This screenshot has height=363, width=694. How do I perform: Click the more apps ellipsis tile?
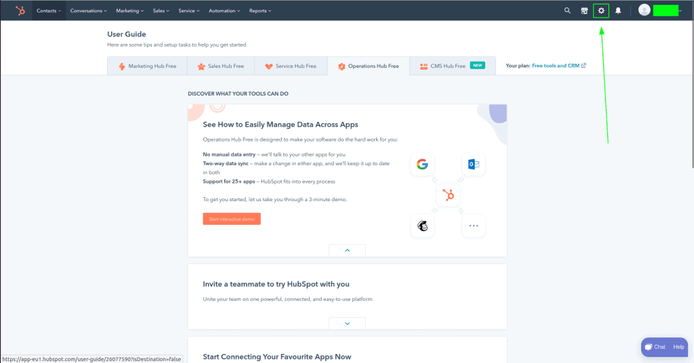click(474, 226)
